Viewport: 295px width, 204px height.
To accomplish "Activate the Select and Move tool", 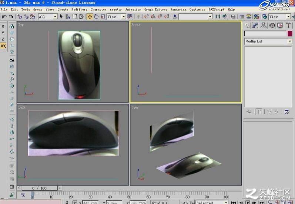I will click(x=90, y=17).
